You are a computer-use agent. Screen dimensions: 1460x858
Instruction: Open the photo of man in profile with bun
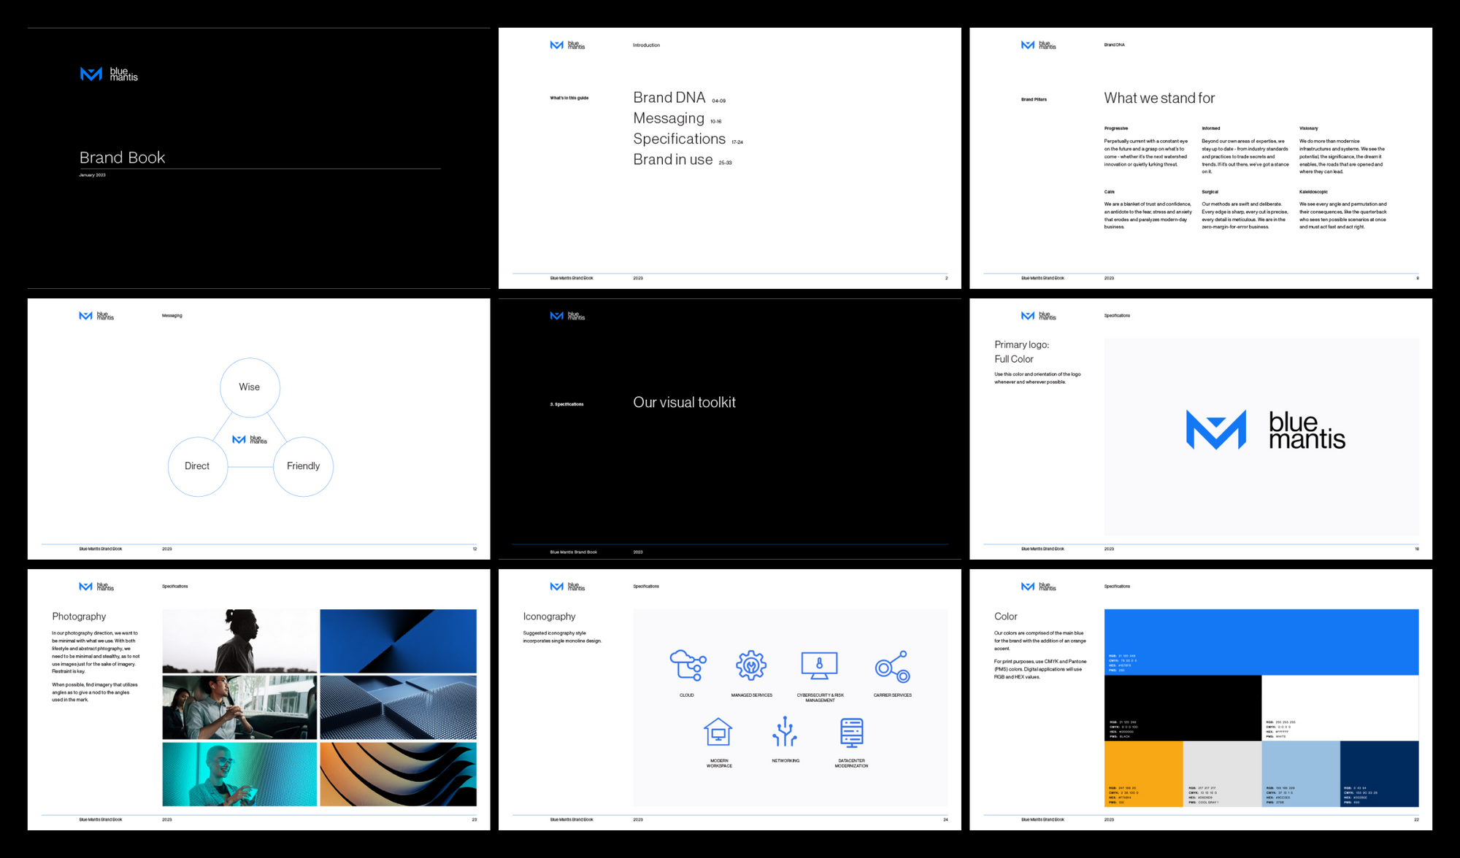click(239, 641)
